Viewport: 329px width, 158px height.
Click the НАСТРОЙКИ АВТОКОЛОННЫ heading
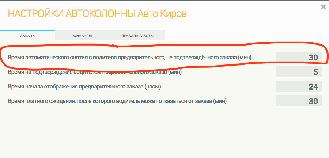(71, 14)
